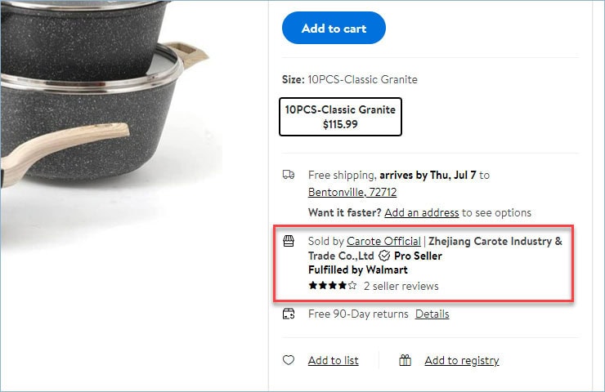Image resolution: width=605 pixels, height=392 pixels.
Task: Click the Add to registry link
Action: click(462, 360)
